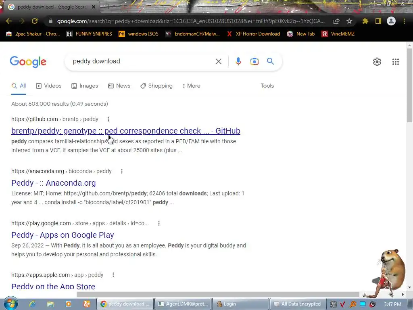
Task: Click the blue monitor tray icon
Action: coord(363,304)
